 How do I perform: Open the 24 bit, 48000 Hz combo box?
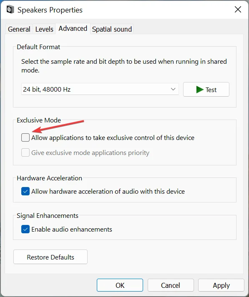[100, 89]
